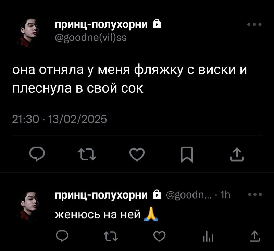Open reply author name принц-полухорни

[x=101, y=195]
